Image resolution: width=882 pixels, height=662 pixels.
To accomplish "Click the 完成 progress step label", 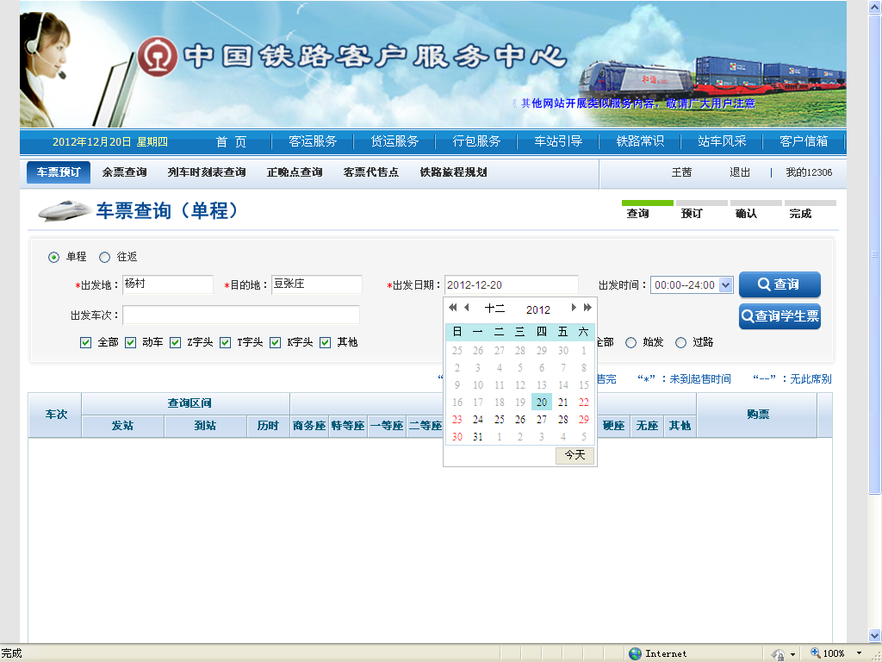I will [800, 214].
